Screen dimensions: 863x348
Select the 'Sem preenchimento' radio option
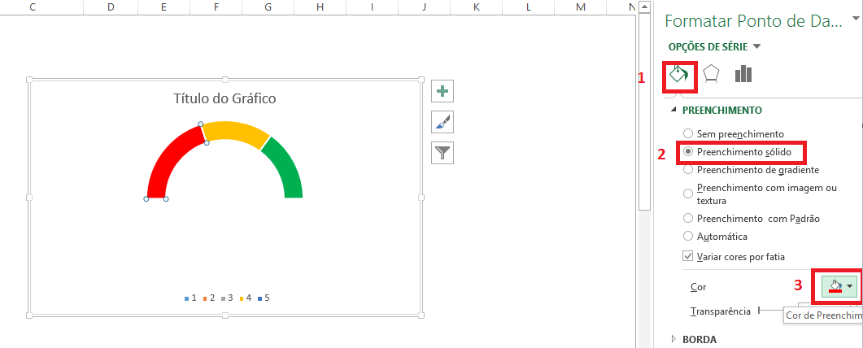[x=689, y=133]
